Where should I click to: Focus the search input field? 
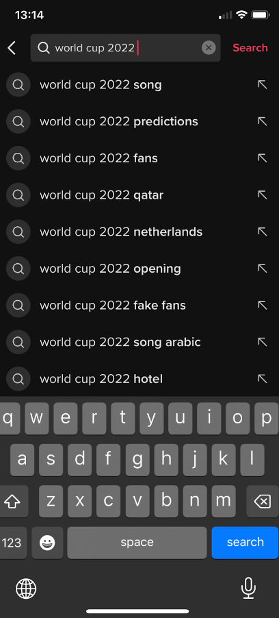click(125, 48)
